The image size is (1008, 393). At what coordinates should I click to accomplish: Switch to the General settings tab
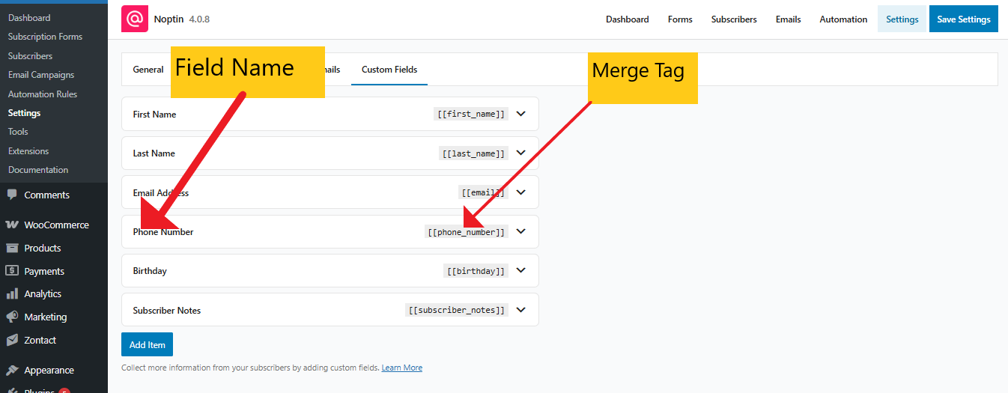[148, 70]
